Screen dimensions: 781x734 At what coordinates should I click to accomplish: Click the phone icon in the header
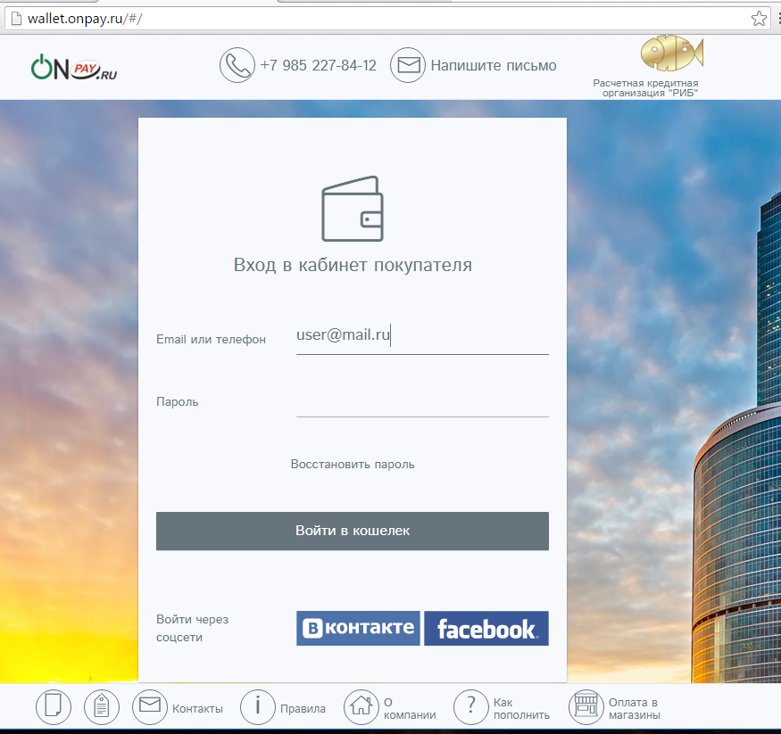(x=237, y=65)
